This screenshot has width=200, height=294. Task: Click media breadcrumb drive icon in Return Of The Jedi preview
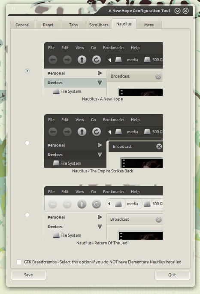click(118, 204)
